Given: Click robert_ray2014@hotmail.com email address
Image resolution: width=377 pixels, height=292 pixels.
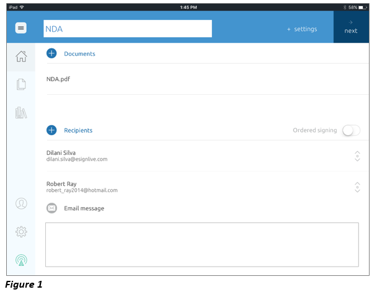Looking at the screenshot, I should [82, 190].
